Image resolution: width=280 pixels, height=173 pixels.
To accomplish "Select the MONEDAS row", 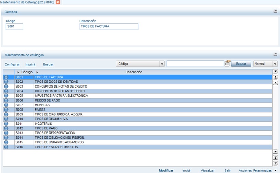I will pyautogui.click(x=138, y=105).
